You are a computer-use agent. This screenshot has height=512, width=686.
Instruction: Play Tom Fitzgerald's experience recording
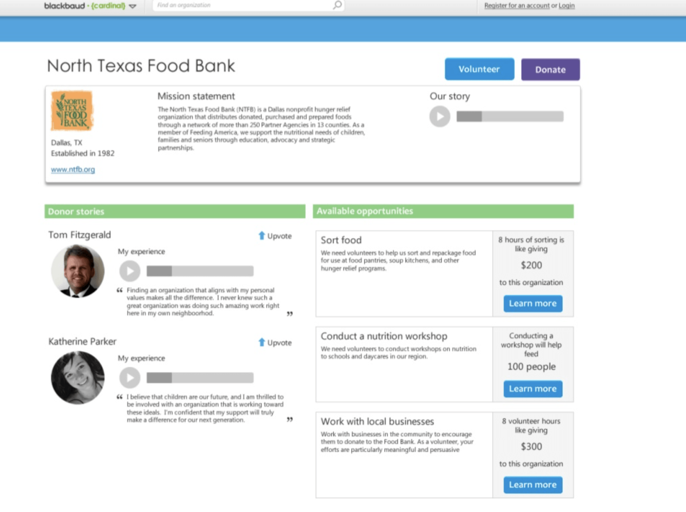click(130, 271)
